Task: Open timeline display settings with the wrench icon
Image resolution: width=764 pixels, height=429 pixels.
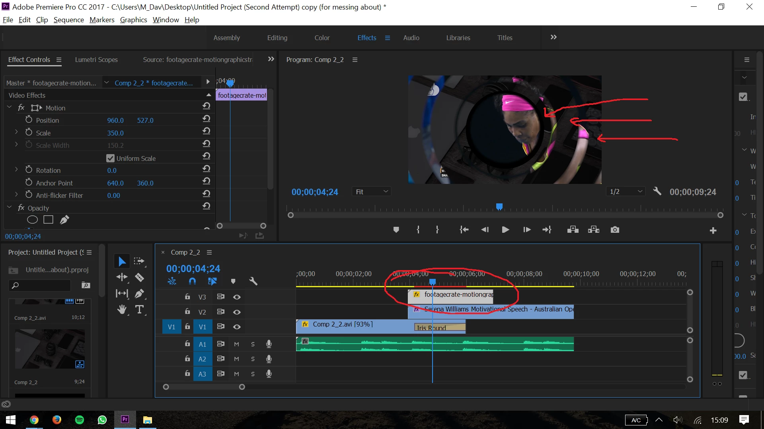Action: tap(253, 281)
